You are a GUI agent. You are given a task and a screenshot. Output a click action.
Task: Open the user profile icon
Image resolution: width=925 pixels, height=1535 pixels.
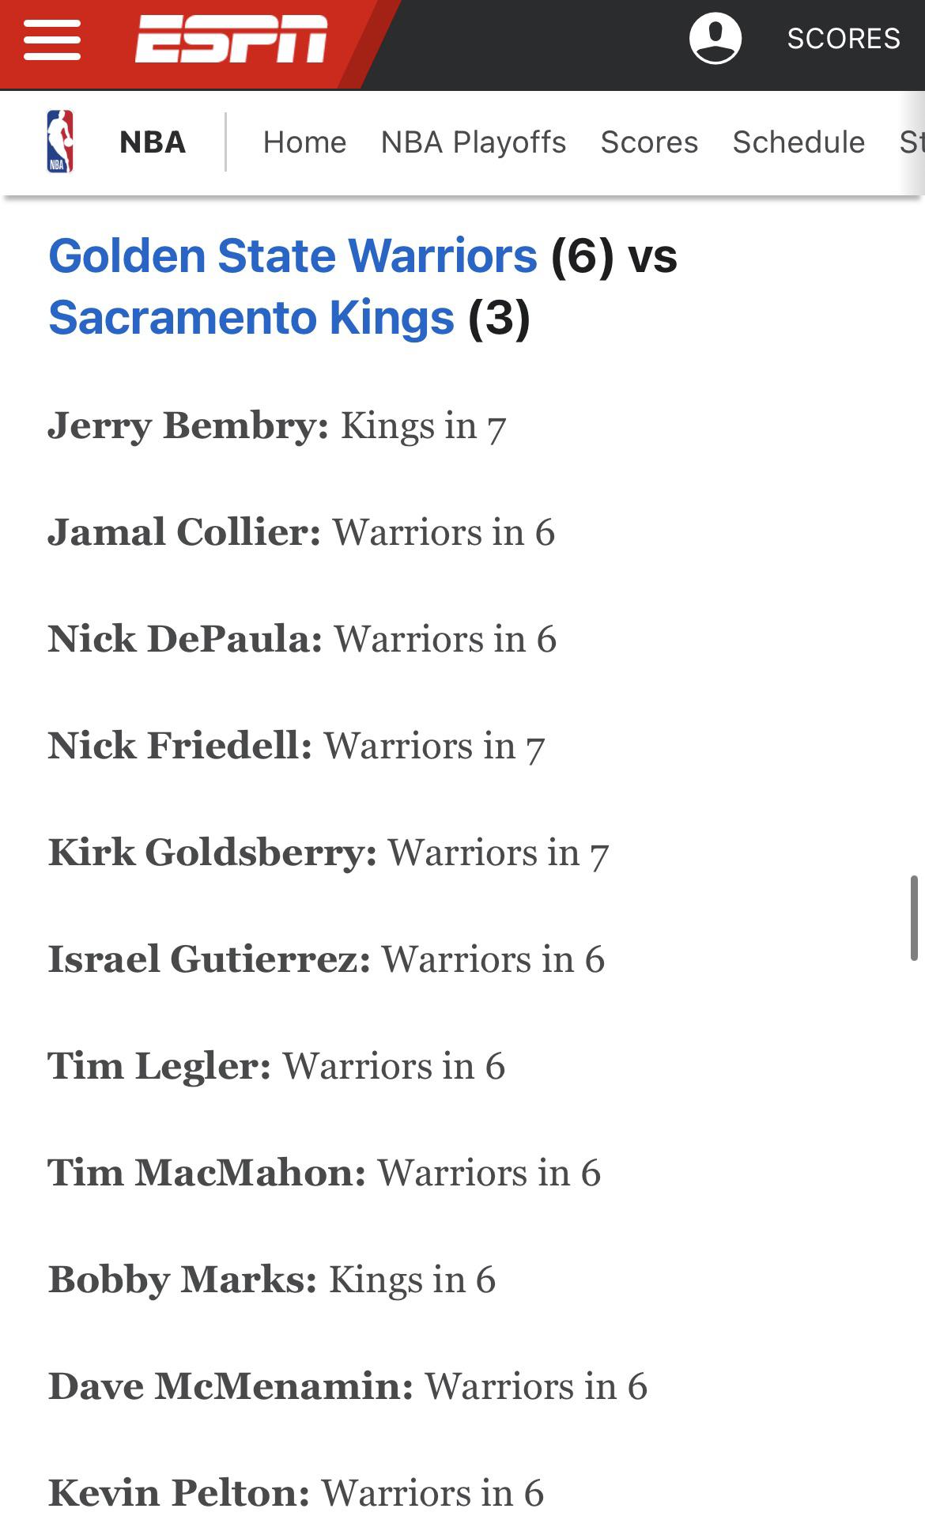tap(715, 38)
